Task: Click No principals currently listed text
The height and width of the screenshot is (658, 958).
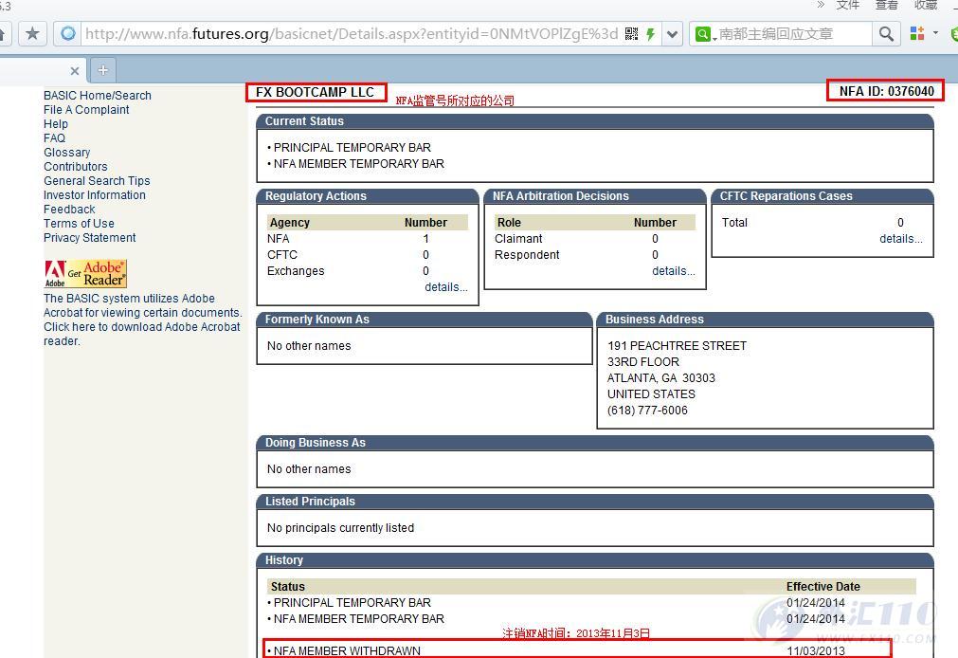Action: click(x=340, y=528)
